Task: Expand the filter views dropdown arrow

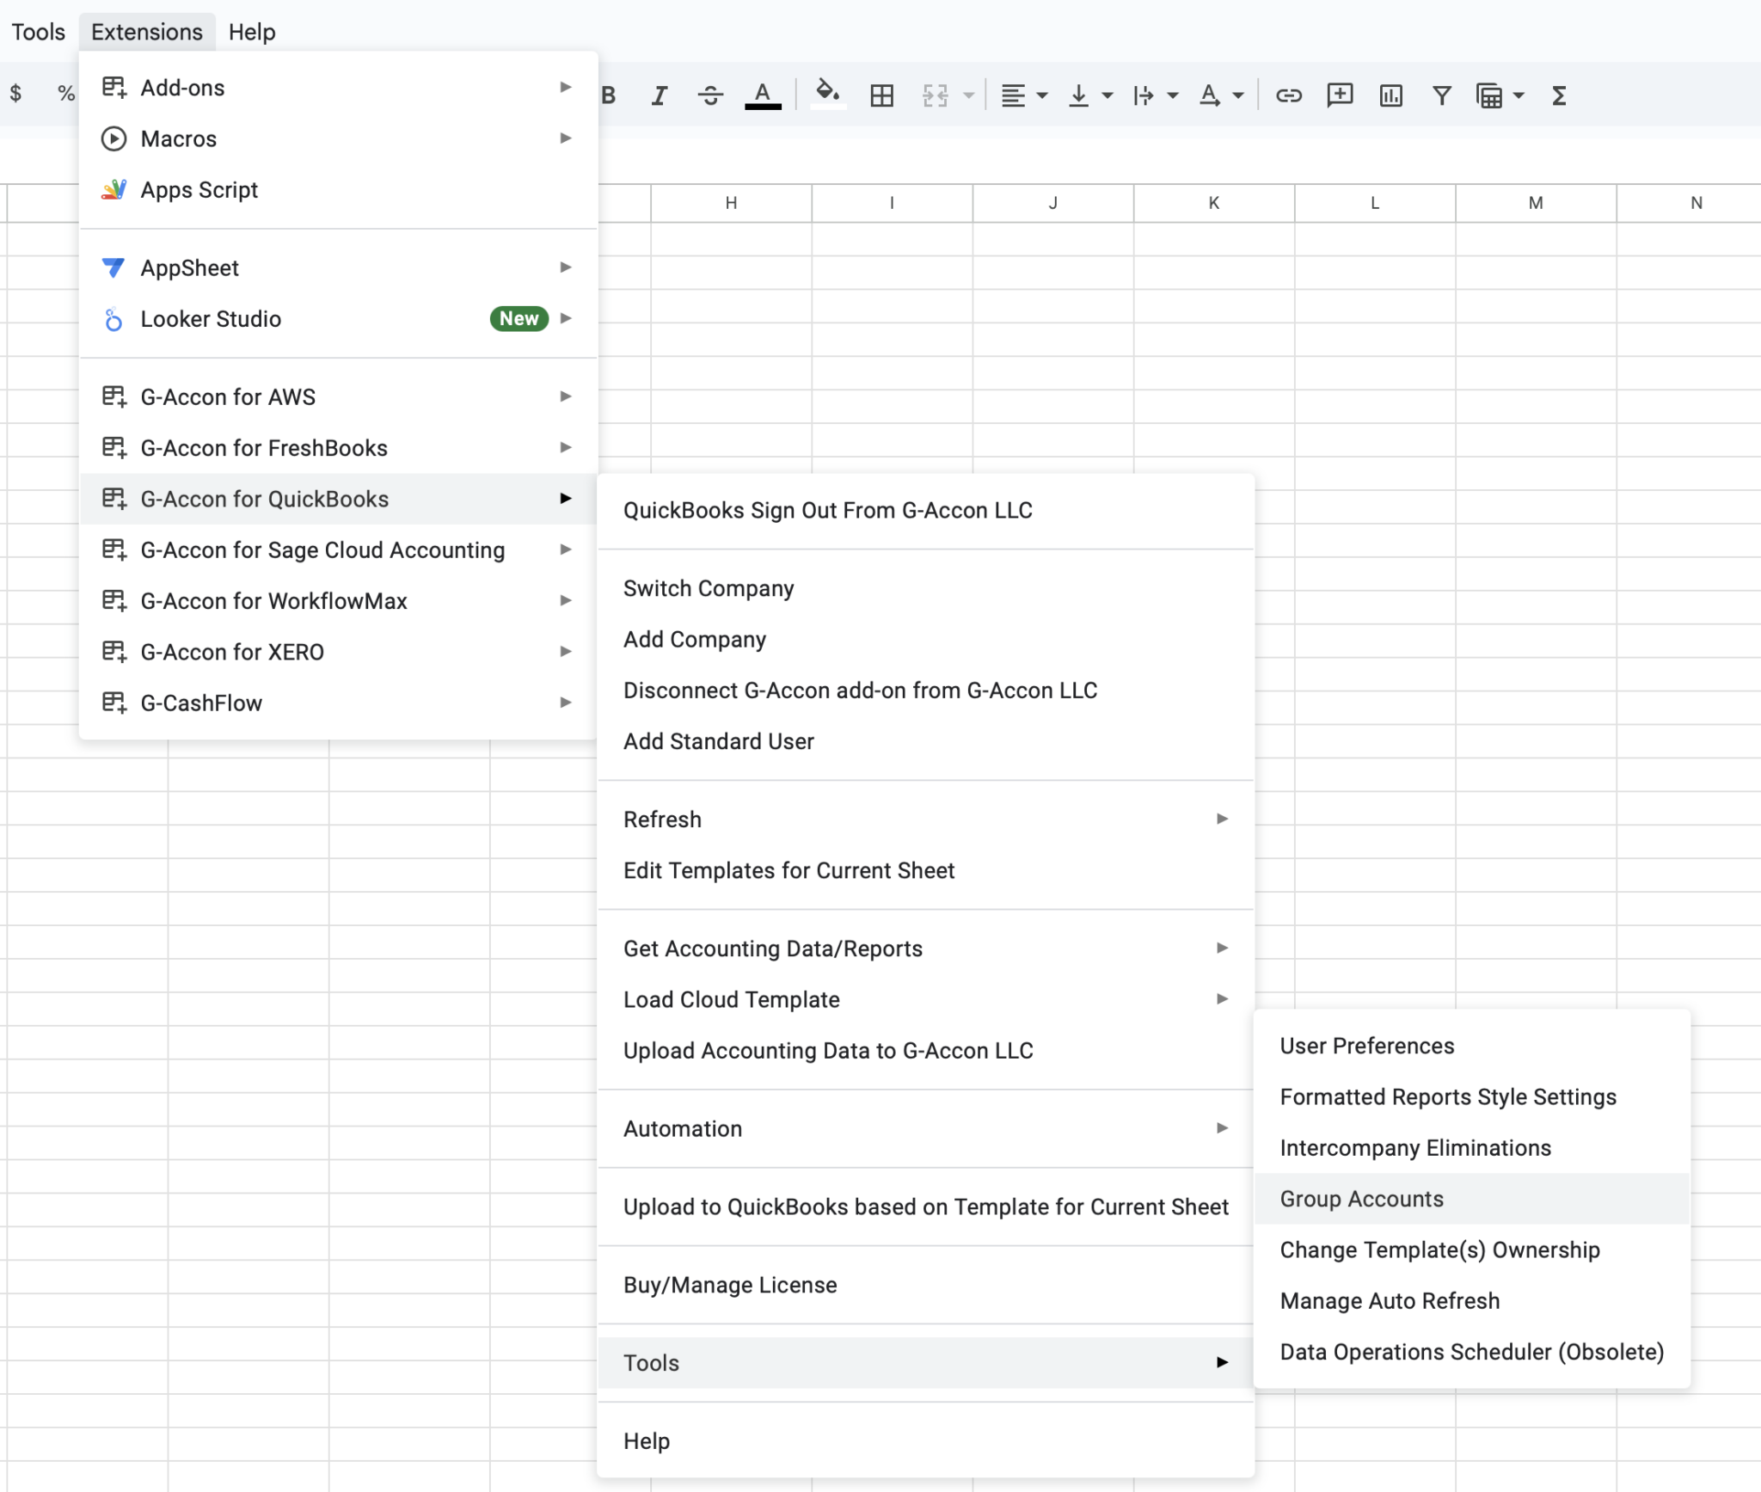Action: tap(1519, 95)
